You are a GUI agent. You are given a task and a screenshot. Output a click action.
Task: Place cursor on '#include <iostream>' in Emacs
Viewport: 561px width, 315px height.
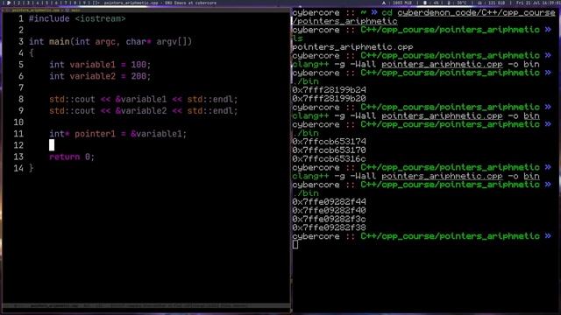pos(77,18)
